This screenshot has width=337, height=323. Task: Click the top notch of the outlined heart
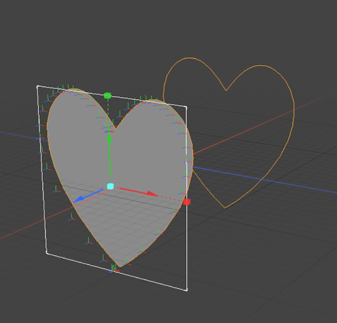coord(226,90)
